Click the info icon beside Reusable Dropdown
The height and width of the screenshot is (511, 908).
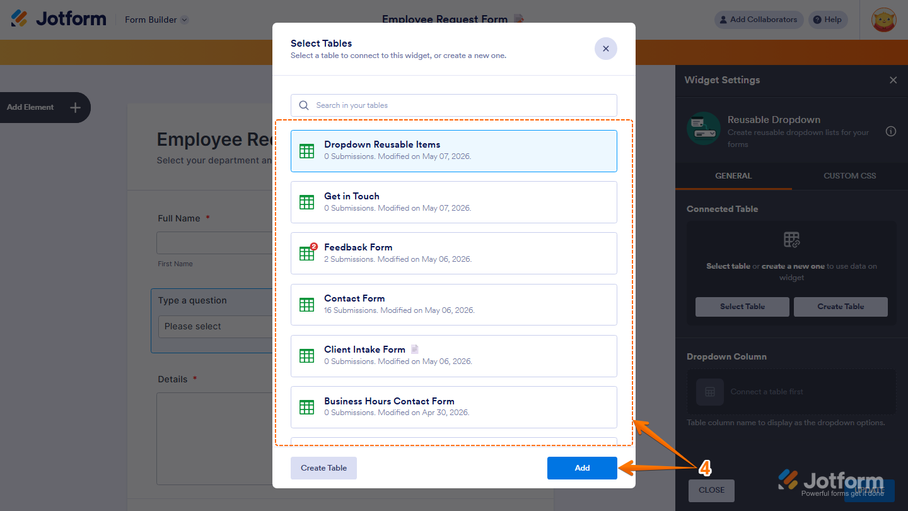click(891, 131)
